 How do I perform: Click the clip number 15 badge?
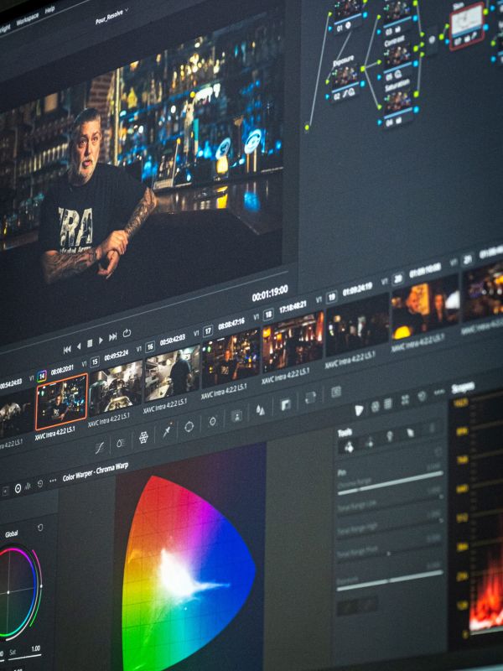[95, 362]
